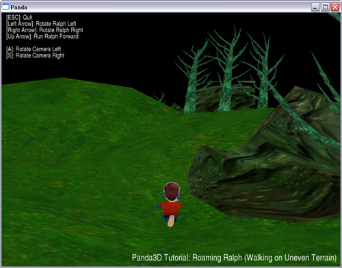The image size is (342, 268).
Task: Click the Rotate Ralph Left instruction line
Action: point(41,24)
